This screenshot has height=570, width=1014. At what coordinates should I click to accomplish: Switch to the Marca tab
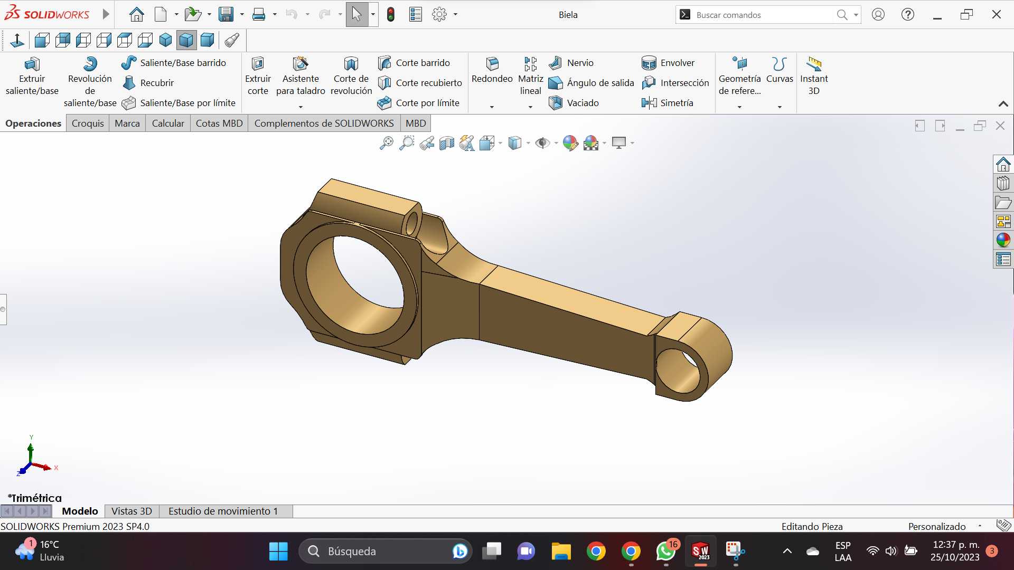127,123
